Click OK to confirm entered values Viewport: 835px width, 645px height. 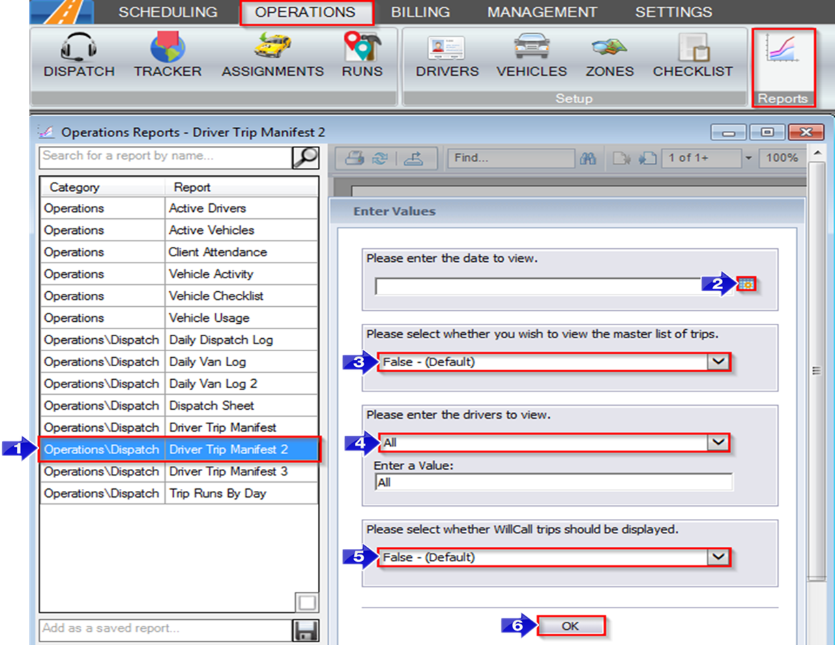pos(570,627)
